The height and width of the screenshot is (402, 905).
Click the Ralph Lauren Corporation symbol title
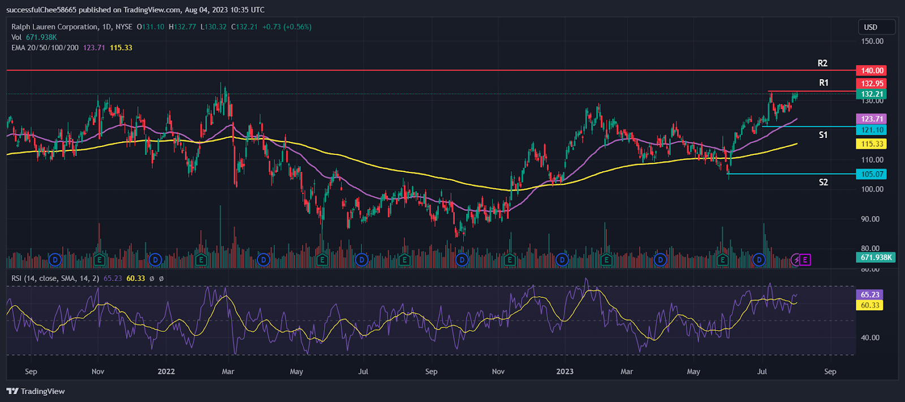point(54,27)
